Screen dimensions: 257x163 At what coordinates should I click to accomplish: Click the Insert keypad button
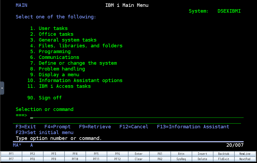[x=202, y=154]
